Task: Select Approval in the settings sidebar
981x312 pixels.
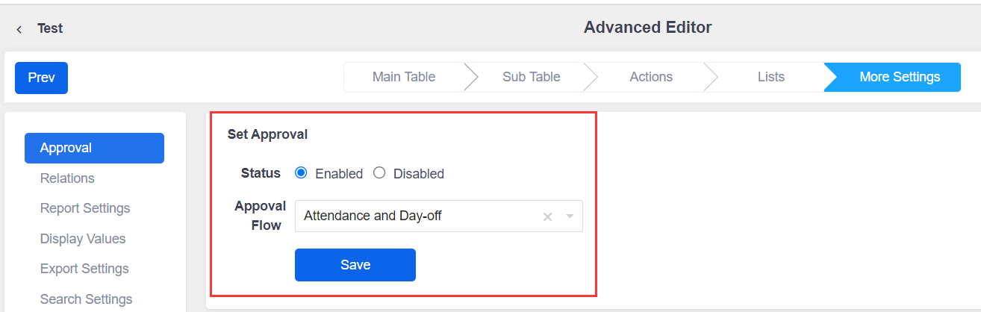Action: (94, 148)
